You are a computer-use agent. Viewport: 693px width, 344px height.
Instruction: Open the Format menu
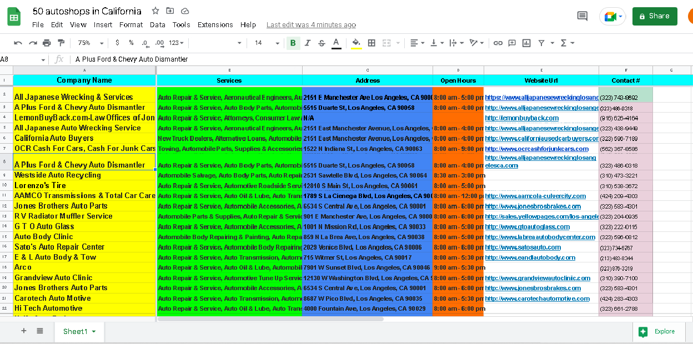tap(131, 24)
